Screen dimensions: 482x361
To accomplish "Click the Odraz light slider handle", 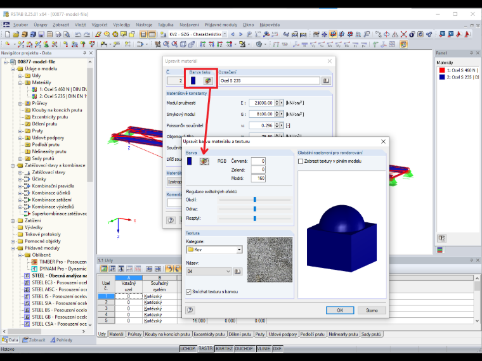I will click(255, 209).
